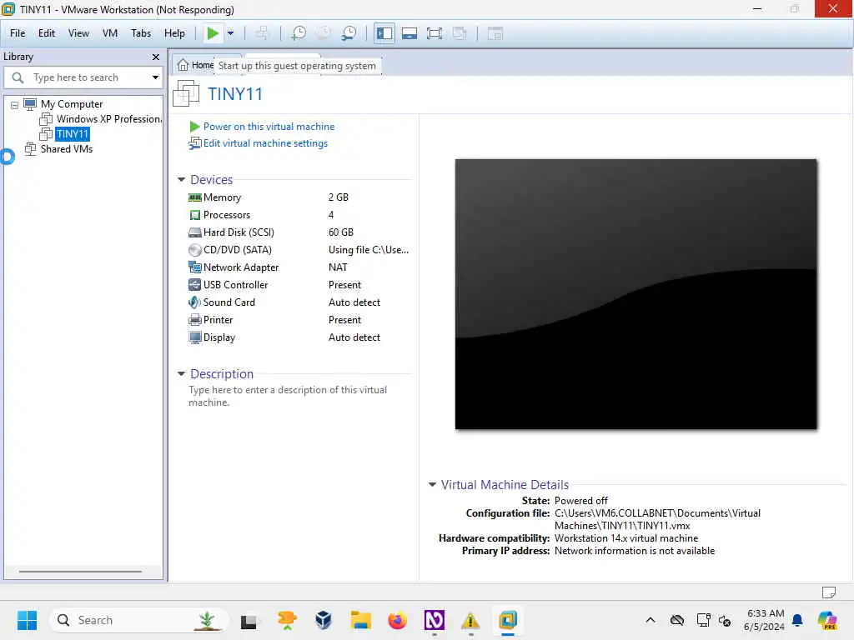Select Shared VMs in the library
This screenshot has height=640, width=854.
[x=67, y=148]
